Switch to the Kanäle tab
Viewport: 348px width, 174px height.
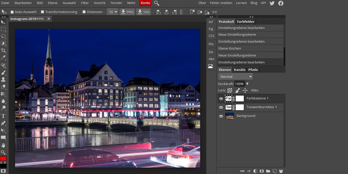click(240, 70)
